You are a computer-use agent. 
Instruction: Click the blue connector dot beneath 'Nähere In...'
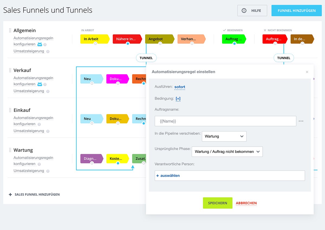pos(128,44)
